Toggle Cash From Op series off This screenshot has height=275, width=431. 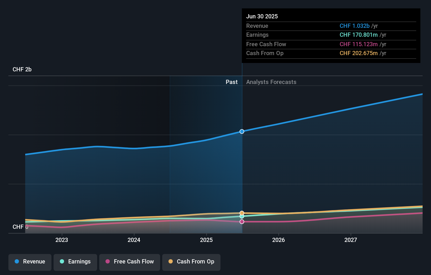(x=191, y=262)
